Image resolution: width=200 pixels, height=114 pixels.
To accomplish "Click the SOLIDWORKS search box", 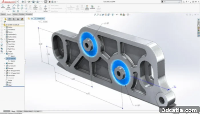I will click(171, 2).
